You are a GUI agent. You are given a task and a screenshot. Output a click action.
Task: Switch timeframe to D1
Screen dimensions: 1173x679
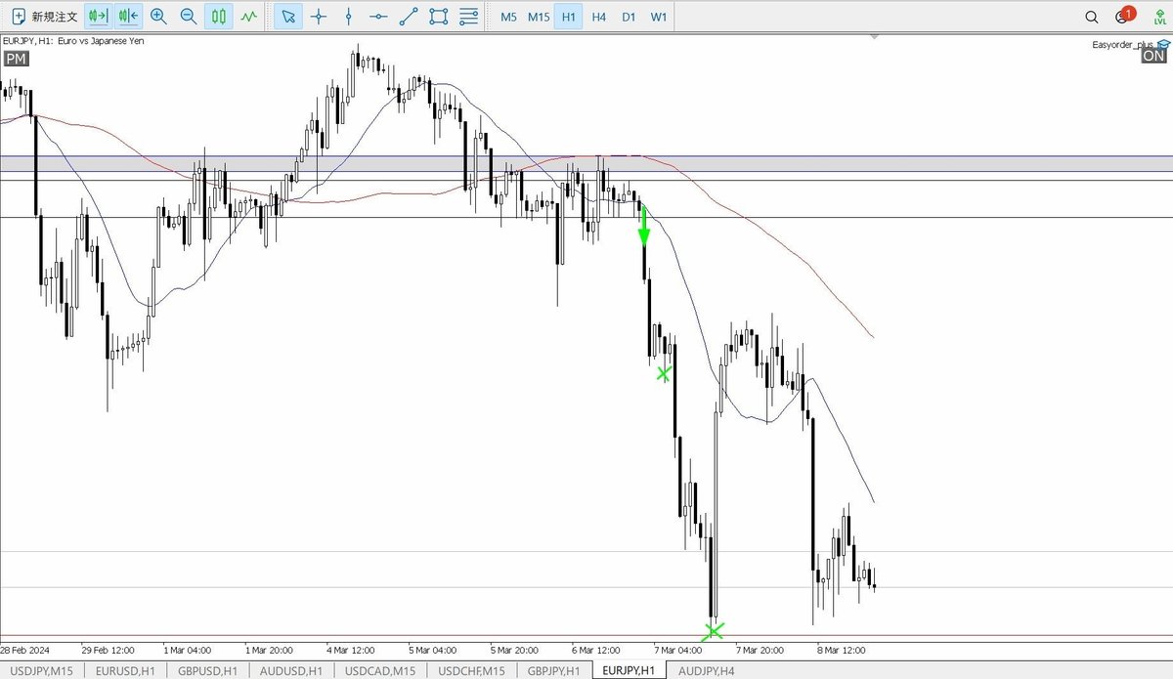pyautogui.click(x=629, y=17)
